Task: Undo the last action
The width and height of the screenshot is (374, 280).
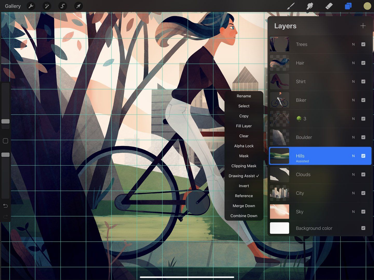Action: pyautogui.click(x=5, y=206)
